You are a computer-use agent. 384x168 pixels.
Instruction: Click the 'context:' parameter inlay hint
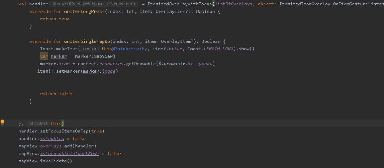click(x=91, y=49)
